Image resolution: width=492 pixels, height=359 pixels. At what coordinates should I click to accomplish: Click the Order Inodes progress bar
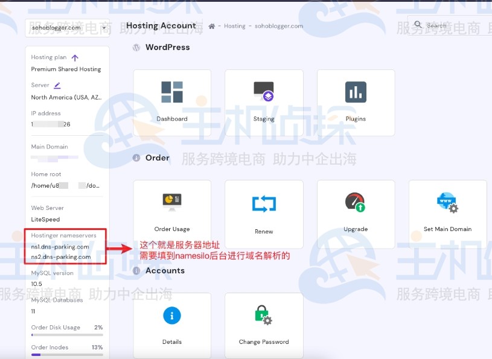click(x=67, y=355)
